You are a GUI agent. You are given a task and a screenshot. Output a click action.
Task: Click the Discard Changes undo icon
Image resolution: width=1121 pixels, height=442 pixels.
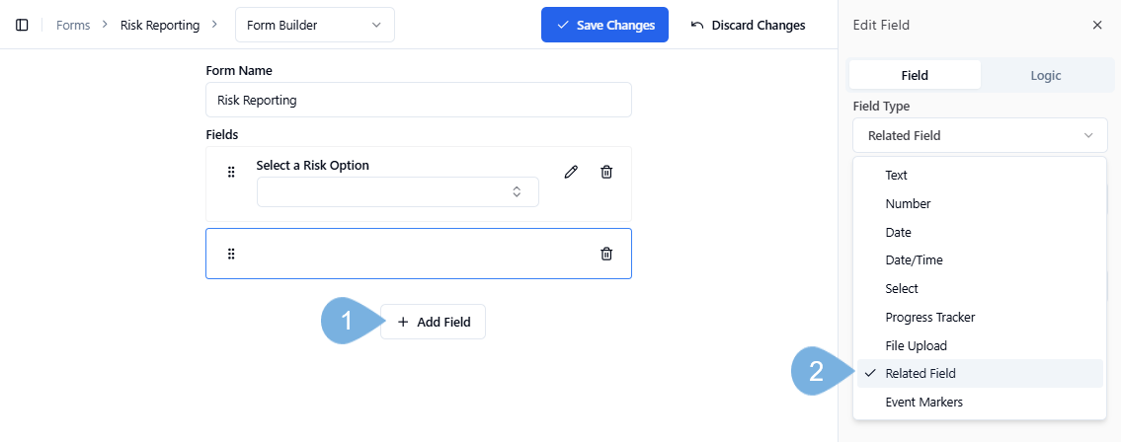point(697,25)
